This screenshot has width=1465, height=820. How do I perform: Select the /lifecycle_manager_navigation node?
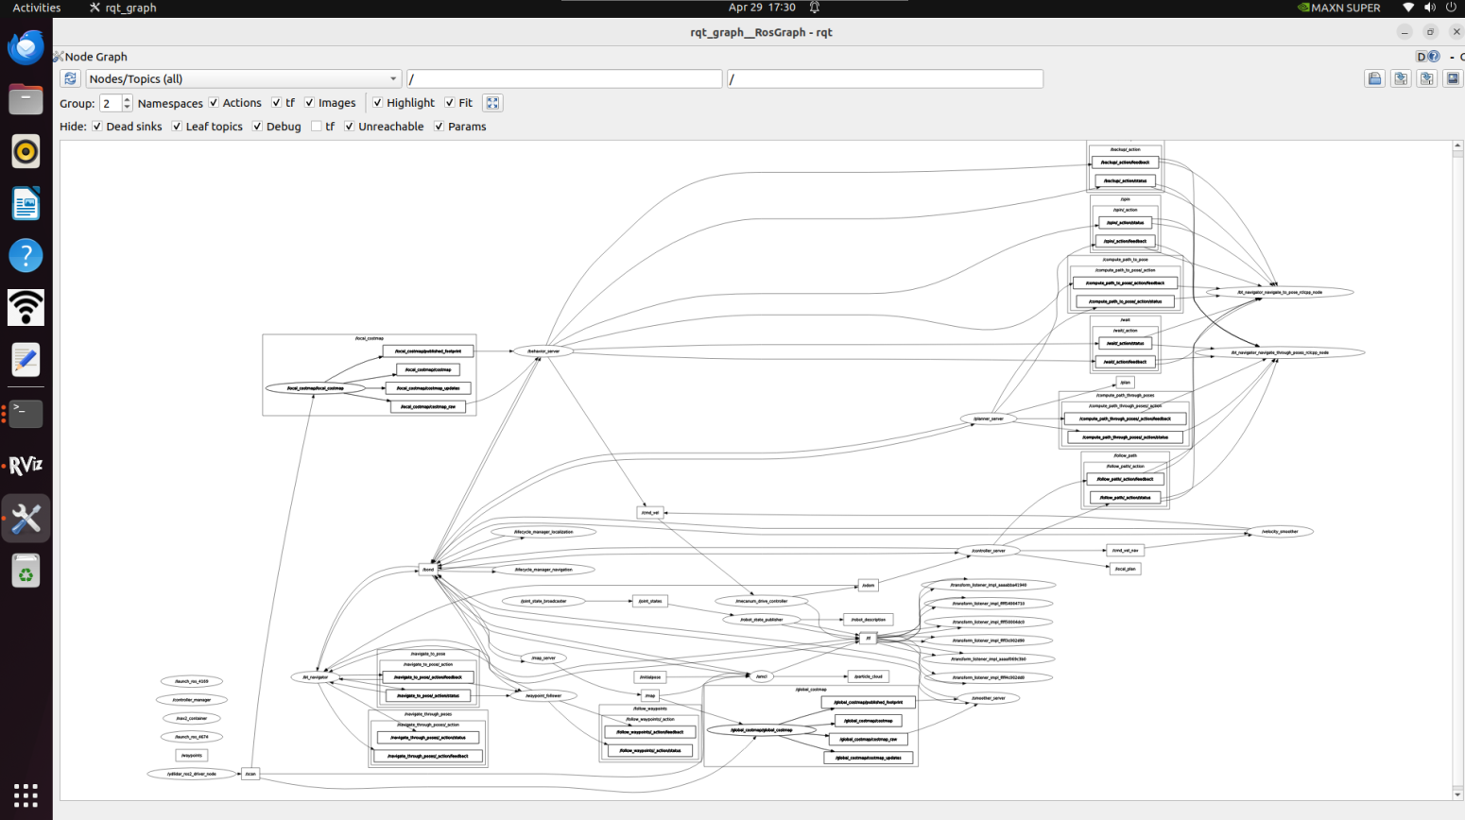point(543,570)
